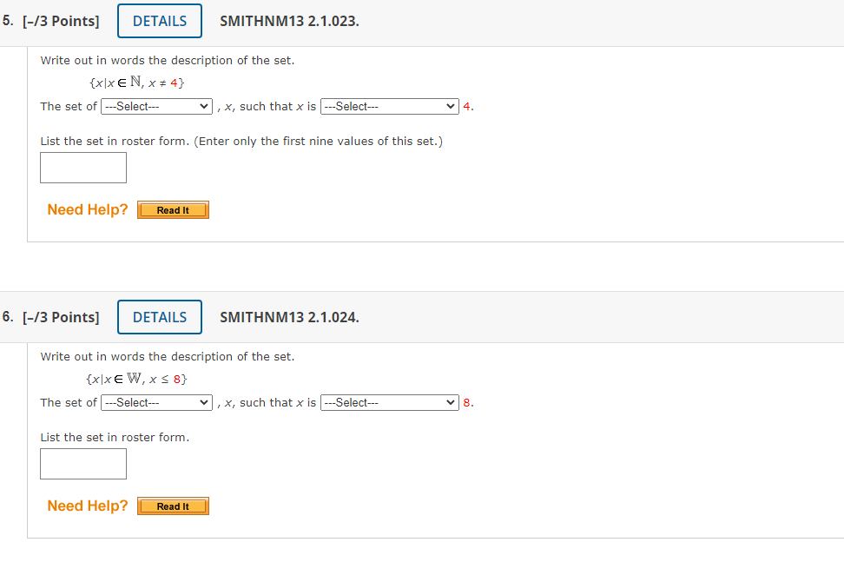
Task: Click Read It button in question 5
Action: pos(173,210)
